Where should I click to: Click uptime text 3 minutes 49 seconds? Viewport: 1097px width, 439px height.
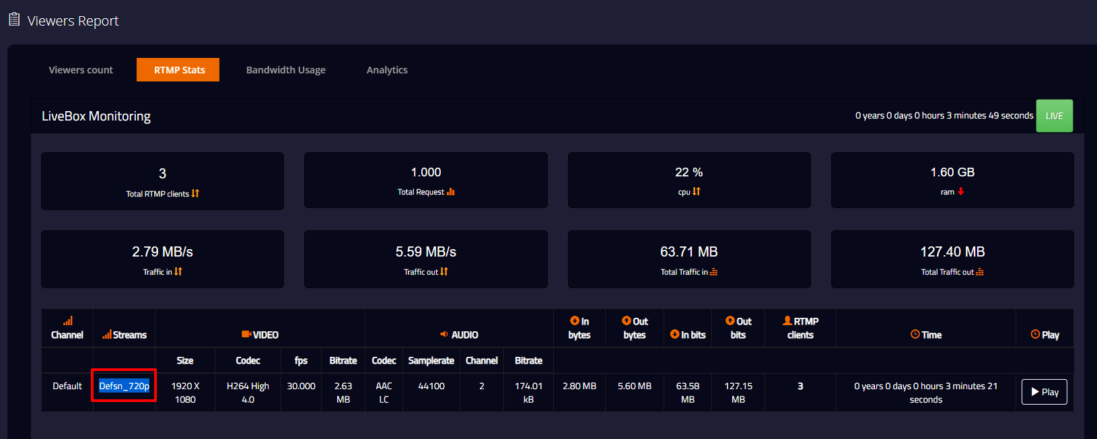[944, 116]
